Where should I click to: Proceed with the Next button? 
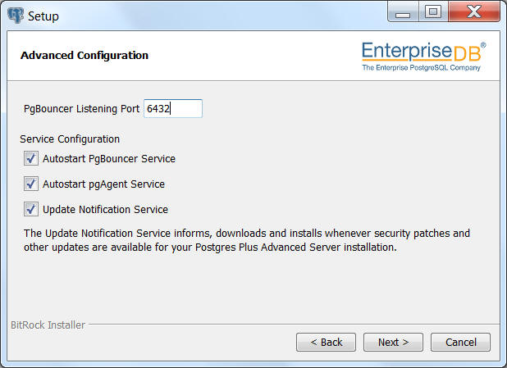pos(393,342)
